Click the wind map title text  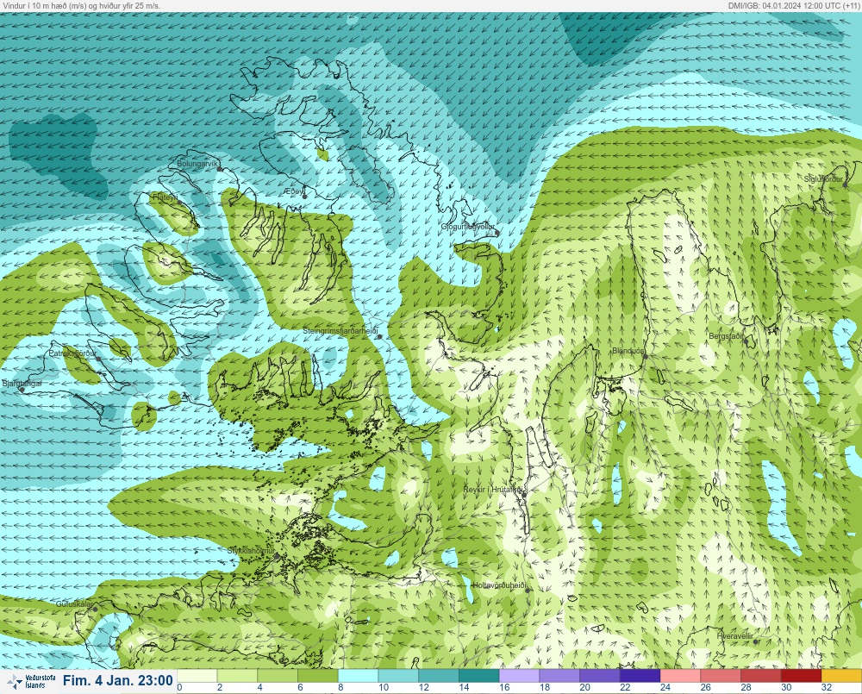81,5
